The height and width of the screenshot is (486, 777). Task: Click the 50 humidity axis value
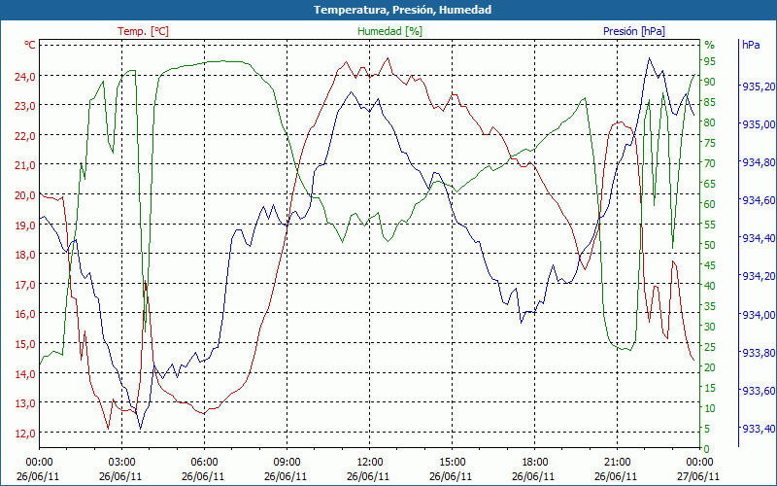[710, 245]
